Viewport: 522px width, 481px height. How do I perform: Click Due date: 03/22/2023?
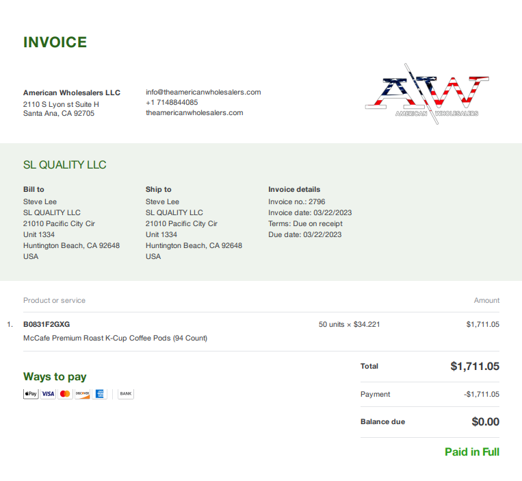305,234
